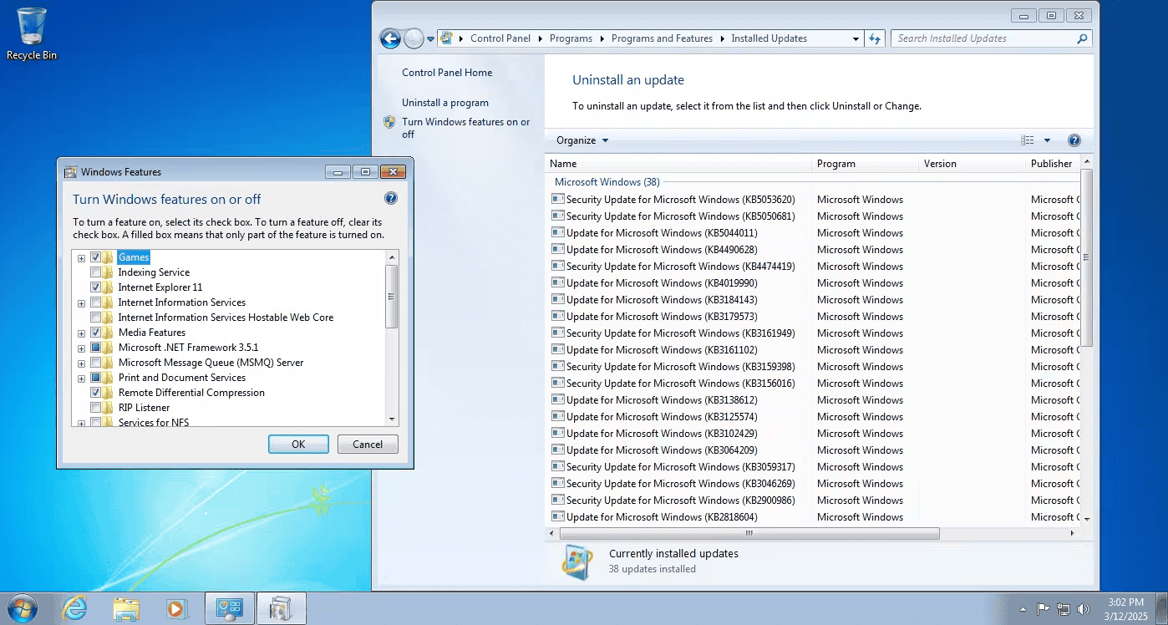Sort by the Program column header
The image size is (1168, 625).
click(865, 164)
